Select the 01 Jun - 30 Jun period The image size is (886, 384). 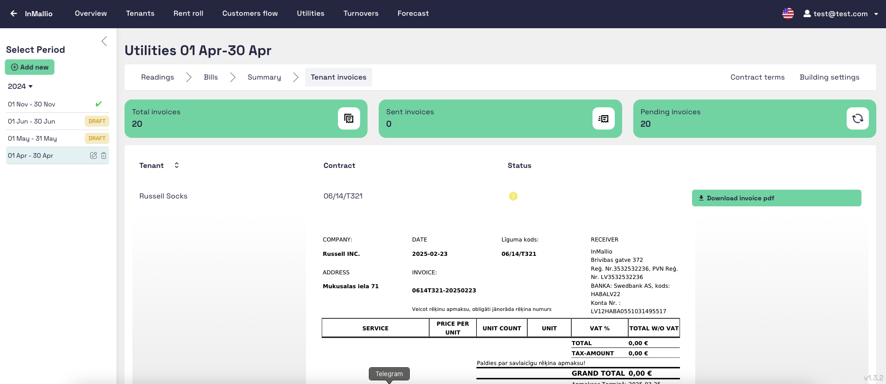pos(57,121)
